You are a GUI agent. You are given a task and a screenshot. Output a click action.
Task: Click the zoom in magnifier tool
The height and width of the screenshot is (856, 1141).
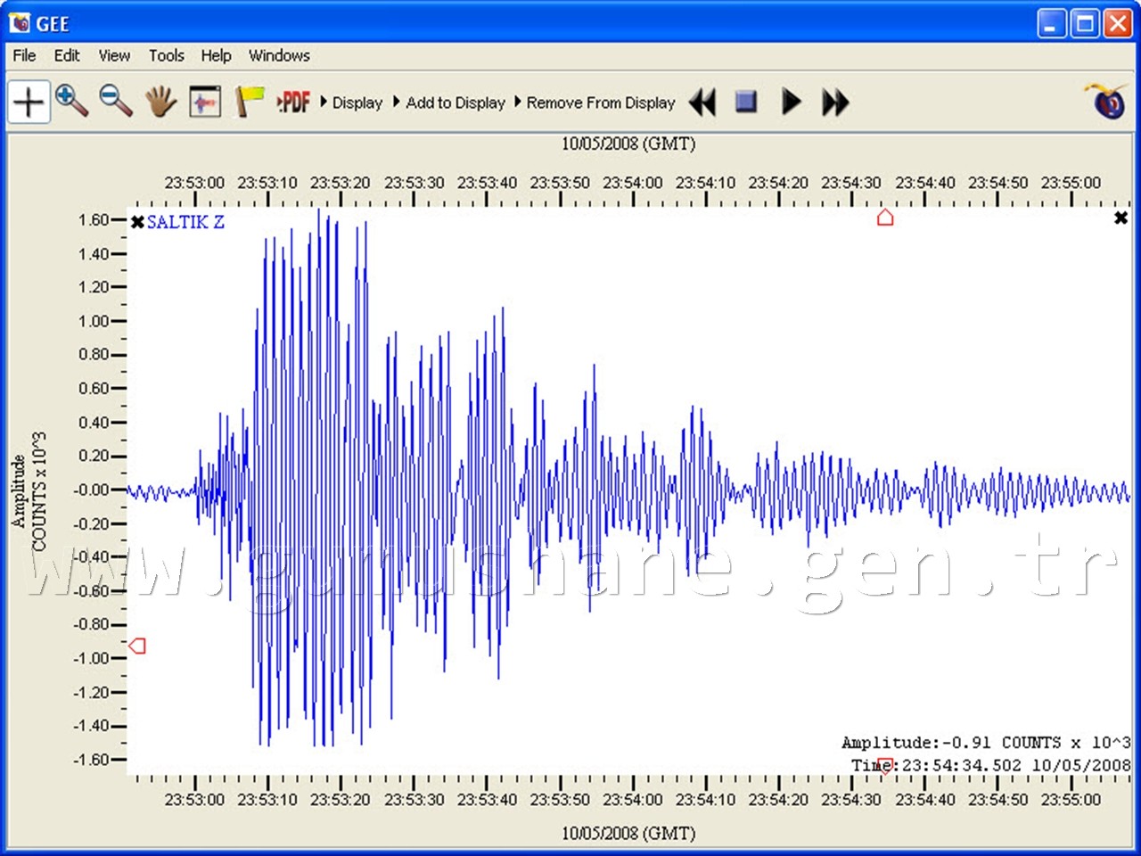(71, 102)
